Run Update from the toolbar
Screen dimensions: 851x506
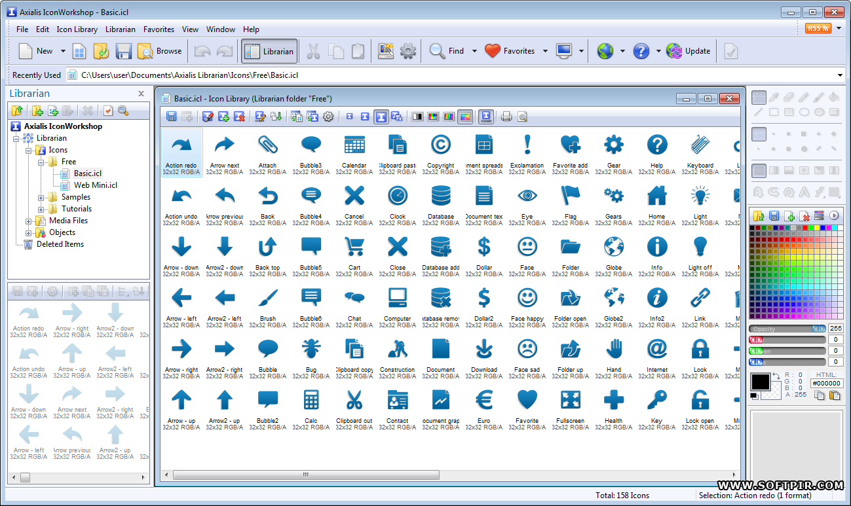tap(689, 50)
